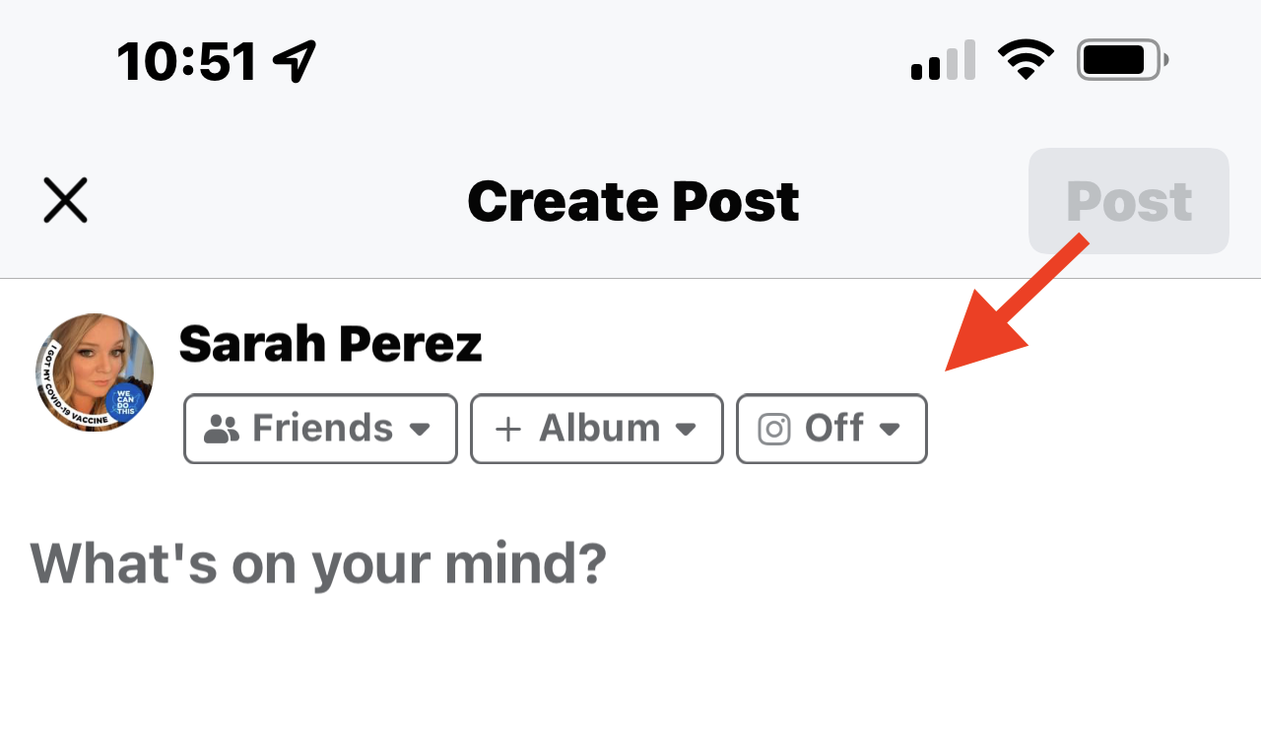Expand the caret next to Friends
Screen dimensions: 1261x744
point(420,430)
